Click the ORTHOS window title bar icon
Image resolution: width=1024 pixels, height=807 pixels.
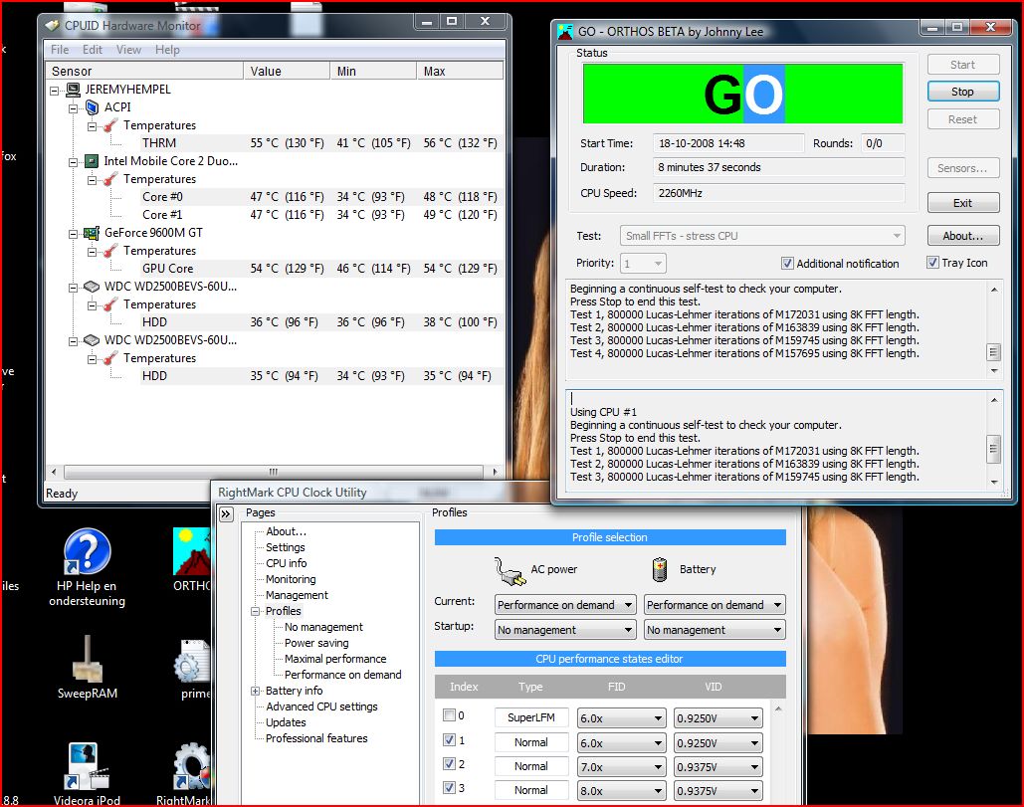pyautogui.click(x=565, y=31)
